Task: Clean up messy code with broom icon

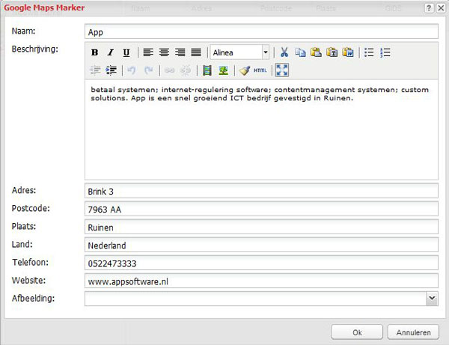Action: click(245, 70)
